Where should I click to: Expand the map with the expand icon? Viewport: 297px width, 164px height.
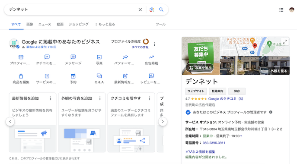coord(285,41)
